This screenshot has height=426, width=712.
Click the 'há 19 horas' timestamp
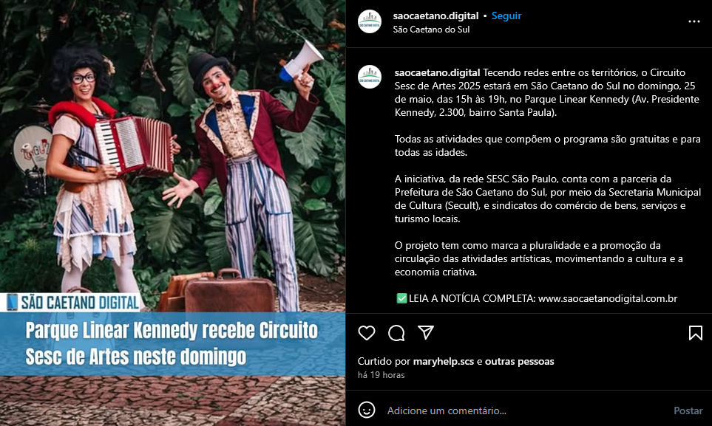(381, 375)
